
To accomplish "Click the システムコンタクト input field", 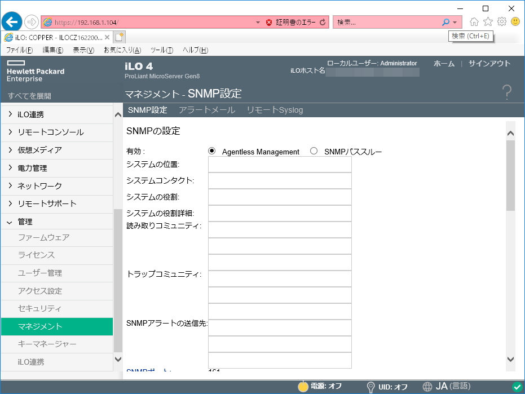I will [x=280, y=181].
